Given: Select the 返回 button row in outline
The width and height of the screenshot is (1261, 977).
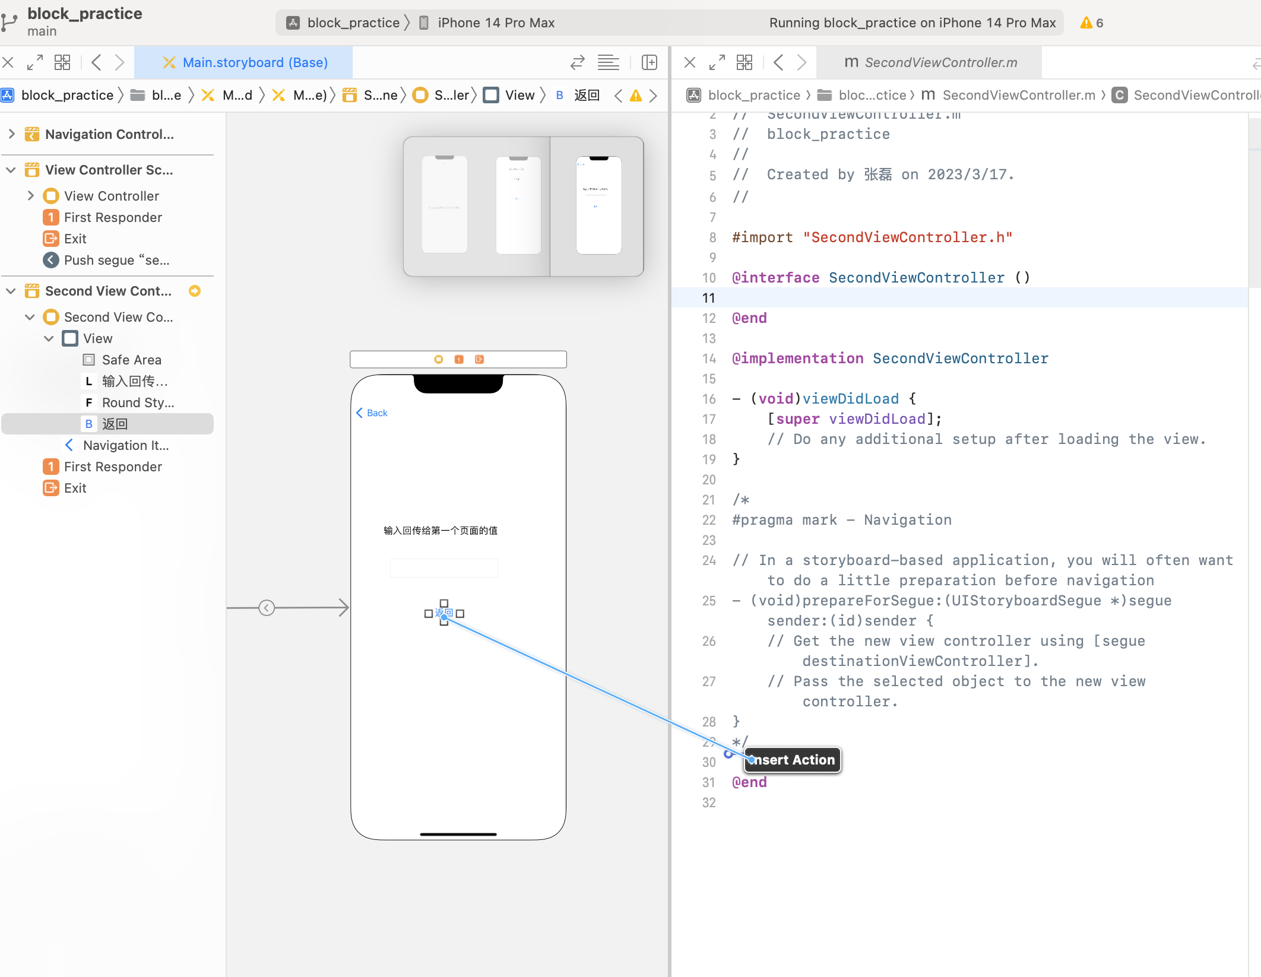Looking at the screenshot, I should pos(107,424).
